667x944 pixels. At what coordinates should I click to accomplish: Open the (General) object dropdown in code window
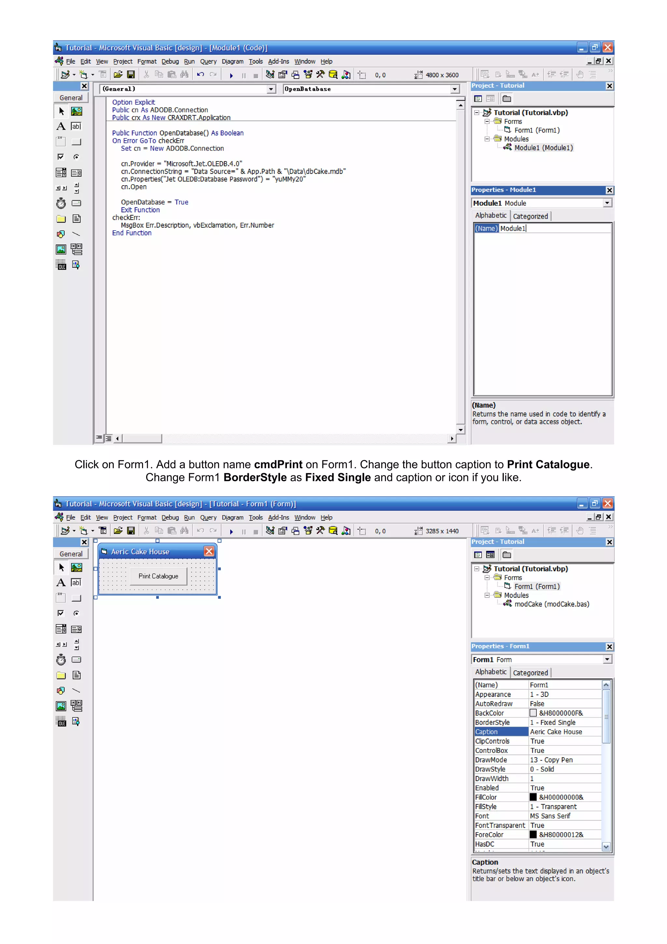[x=271, y=89]
